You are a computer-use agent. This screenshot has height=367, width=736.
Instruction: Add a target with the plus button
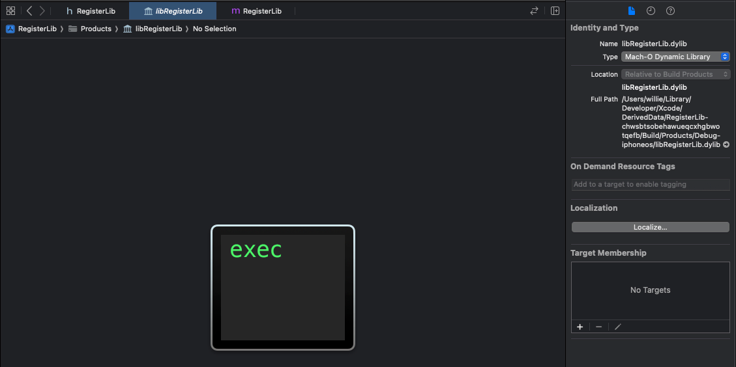click(x=580, y=327)
